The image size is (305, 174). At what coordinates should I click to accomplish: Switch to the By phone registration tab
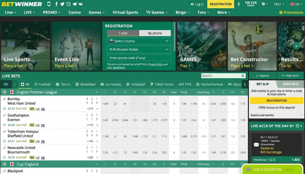(155, 33)
